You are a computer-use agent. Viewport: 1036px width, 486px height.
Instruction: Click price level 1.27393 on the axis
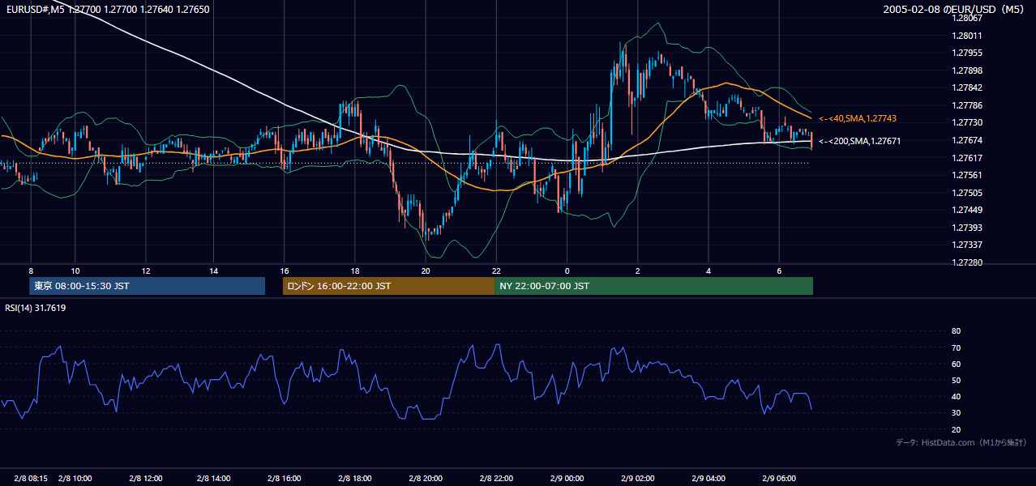pyautogui.click(x=967, y=228)
